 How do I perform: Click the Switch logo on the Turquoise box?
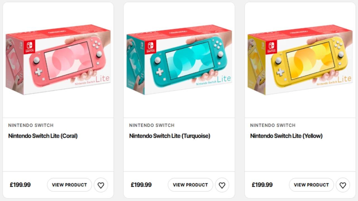(x=151, y=47)
